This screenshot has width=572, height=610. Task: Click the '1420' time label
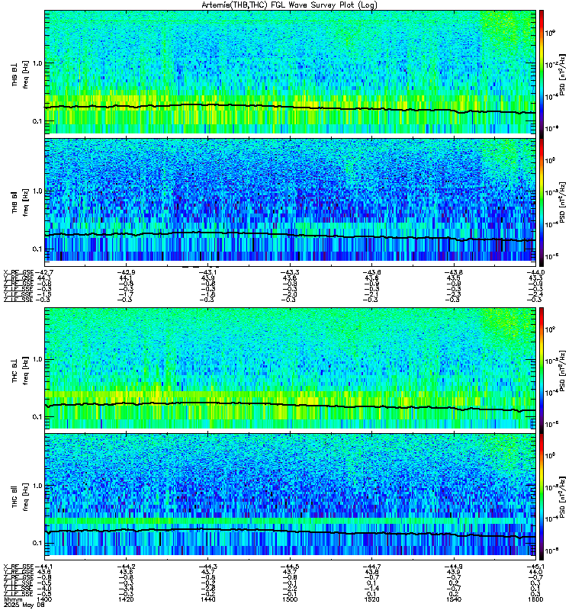126,599
